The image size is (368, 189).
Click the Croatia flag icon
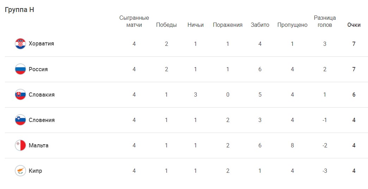20,44
